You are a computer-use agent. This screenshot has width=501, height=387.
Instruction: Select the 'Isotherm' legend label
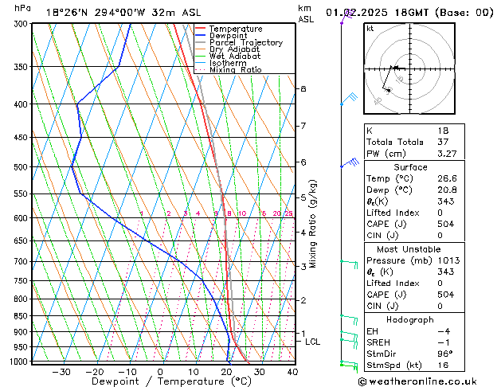(228, 63)
